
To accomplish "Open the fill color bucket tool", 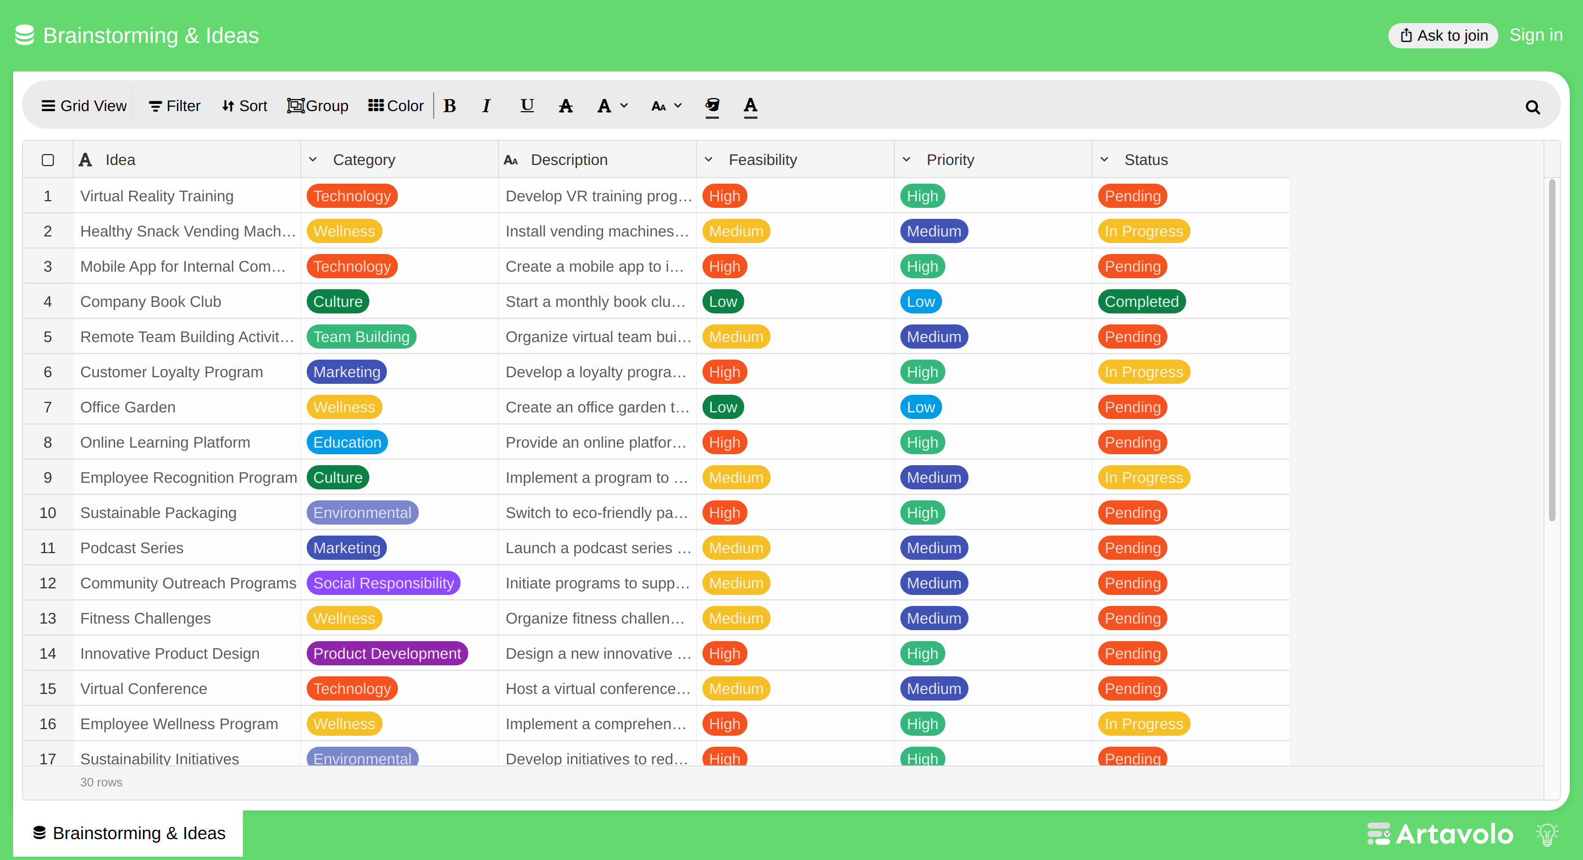I will 712,106.
